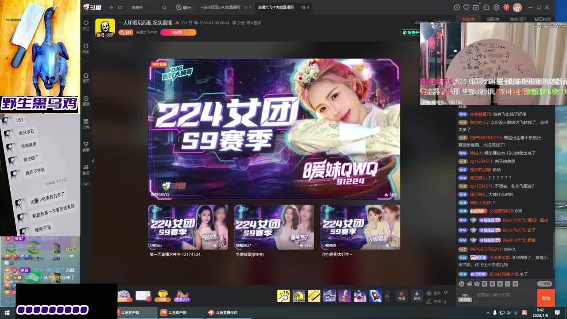Switch to the 贵宾(59) tab
The image size is (567, 319).
(517, 19)
